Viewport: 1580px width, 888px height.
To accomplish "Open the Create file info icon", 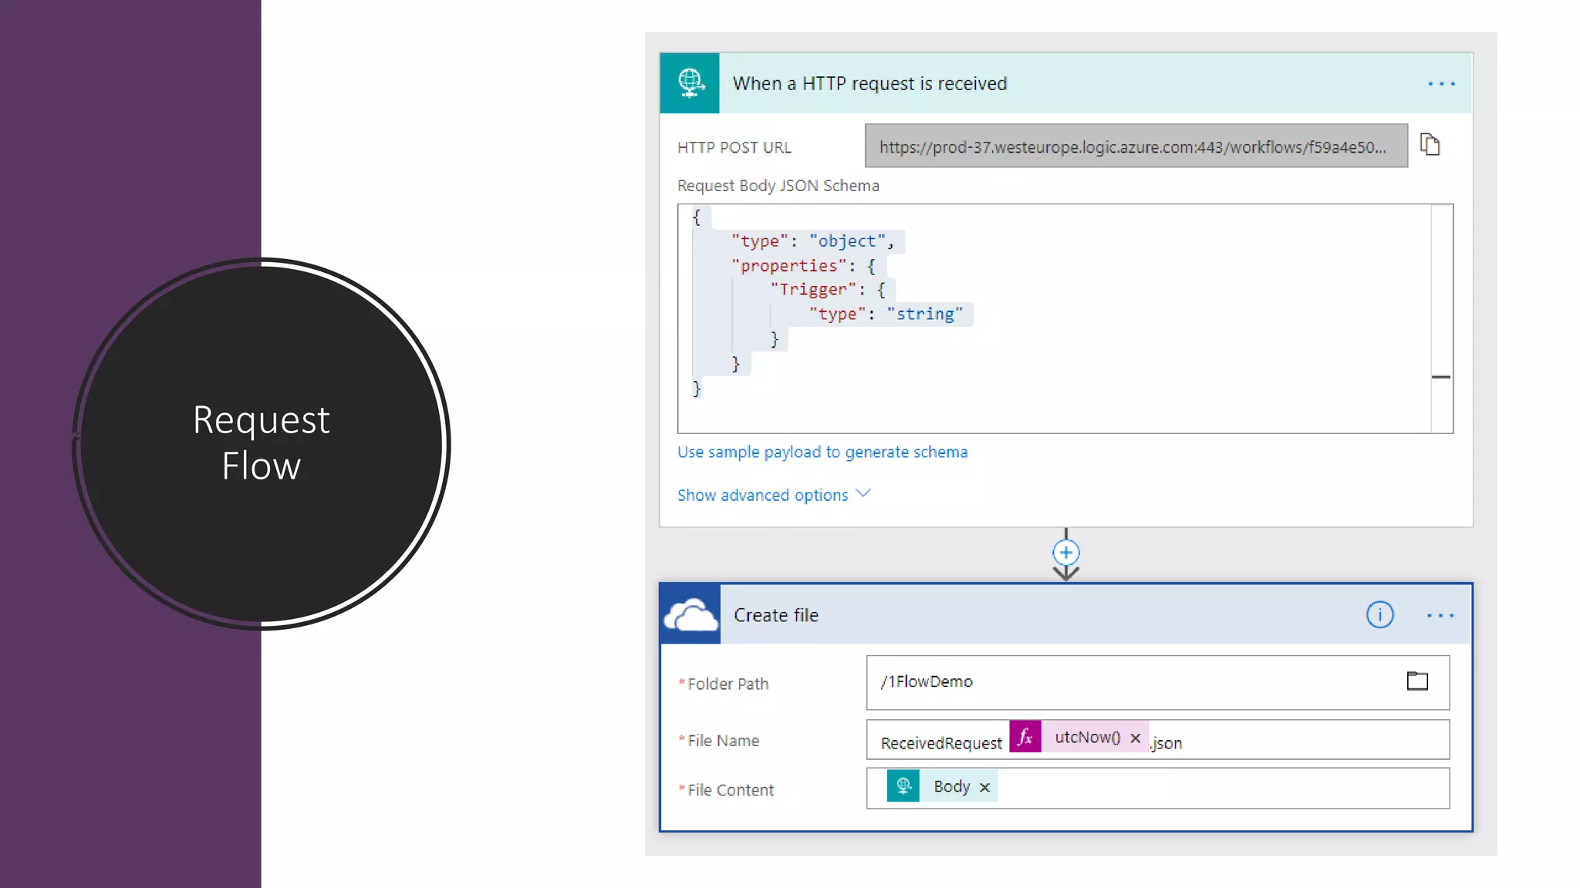I will click(1379, 615).
